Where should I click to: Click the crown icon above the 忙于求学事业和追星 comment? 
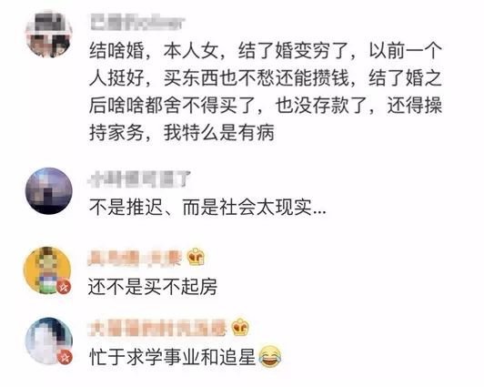point(240,327)
